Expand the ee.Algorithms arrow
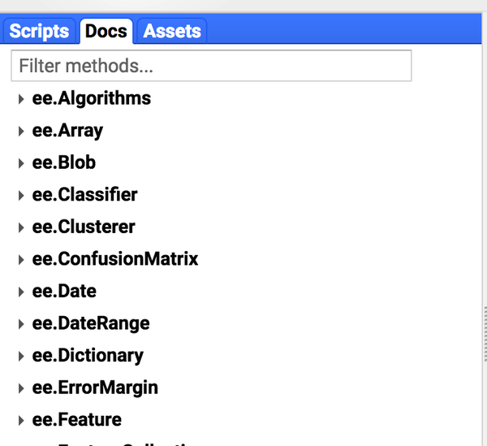The height and width of the screenshot is (446, 487). click(x=21, y=99)
